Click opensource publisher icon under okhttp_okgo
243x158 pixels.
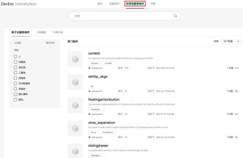(x=89, y=91)
